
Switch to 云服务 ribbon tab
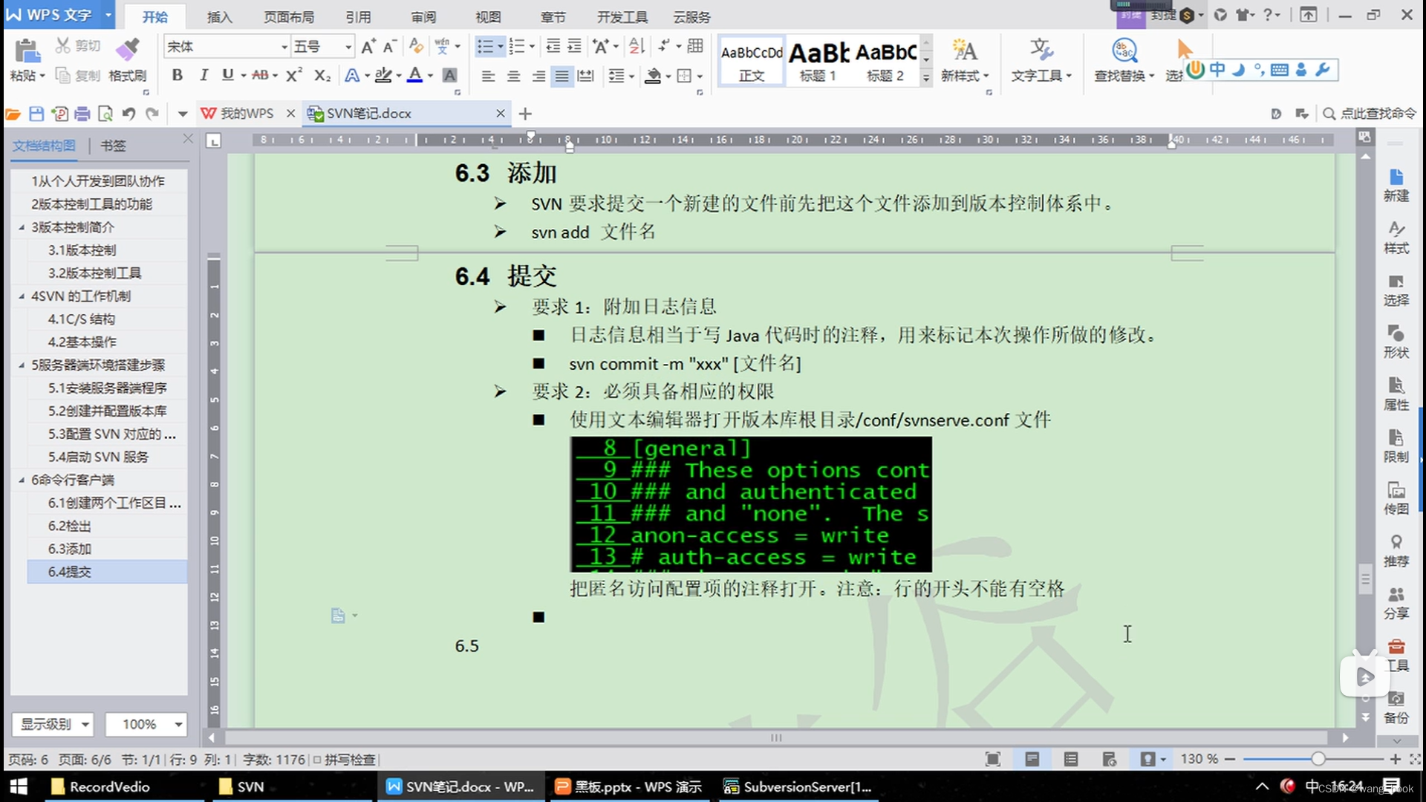(x=691, y=16)
